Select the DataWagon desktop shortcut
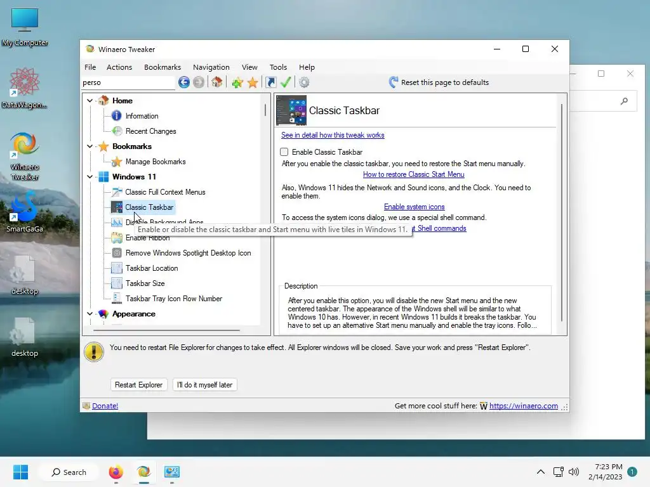The image size is (650, 487). [x=25, y=88]
